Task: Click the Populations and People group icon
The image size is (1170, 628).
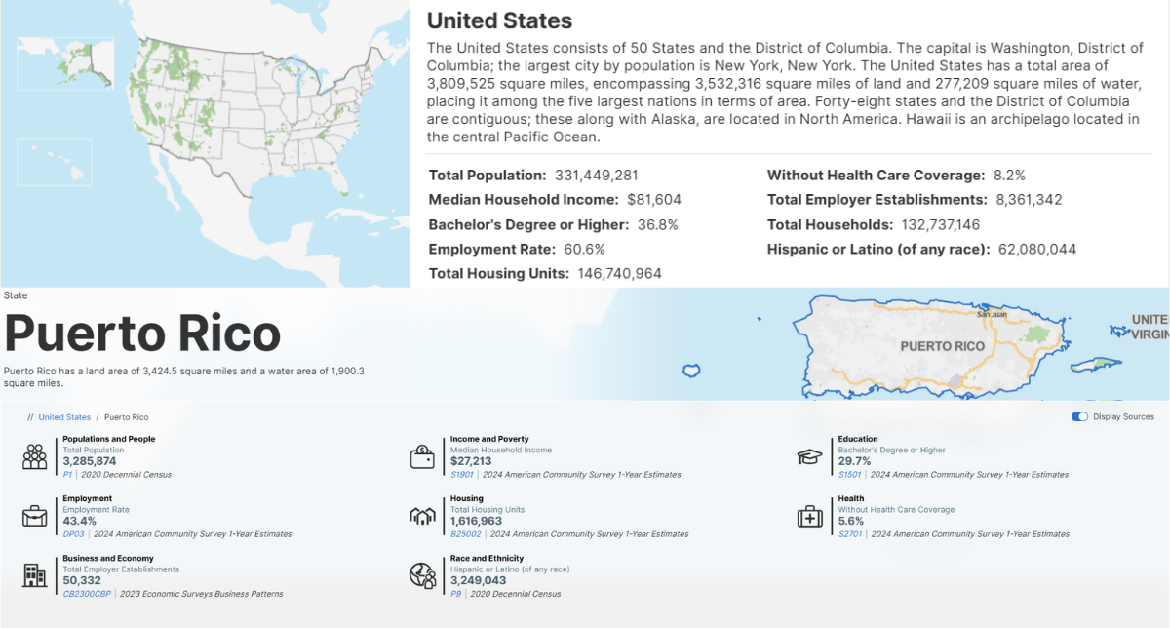Action: coord(35,456)
